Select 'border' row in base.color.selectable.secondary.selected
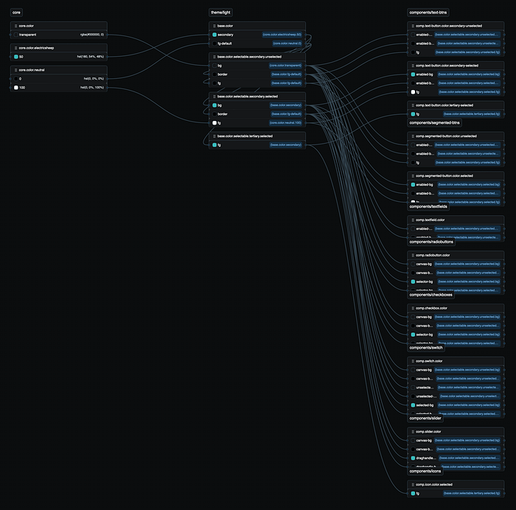The image size is (516, 510). pyautogui.click(x=257, y=114)
